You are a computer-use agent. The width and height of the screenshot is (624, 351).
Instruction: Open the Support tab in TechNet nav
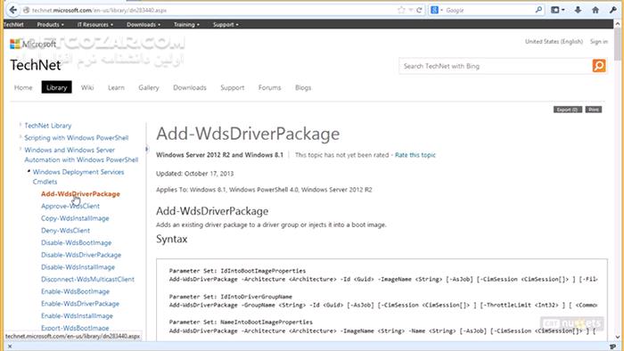coord(233,87)
